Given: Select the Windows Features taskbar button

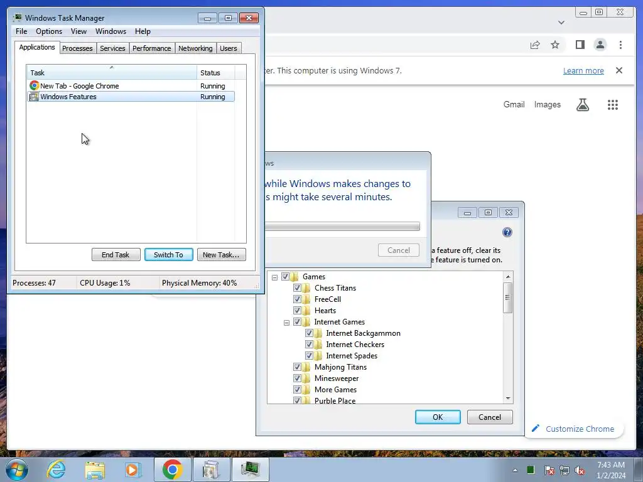Looking at the screenshot, I should pyautogui.click(x=211, y=469).
